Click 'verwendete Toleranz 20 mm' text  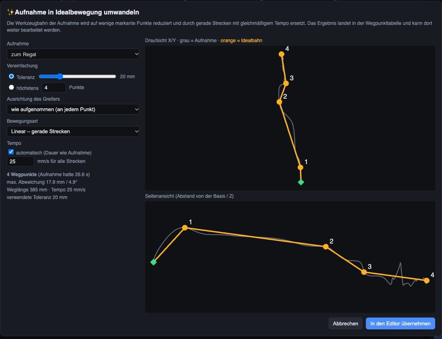[x=37, y=197]
